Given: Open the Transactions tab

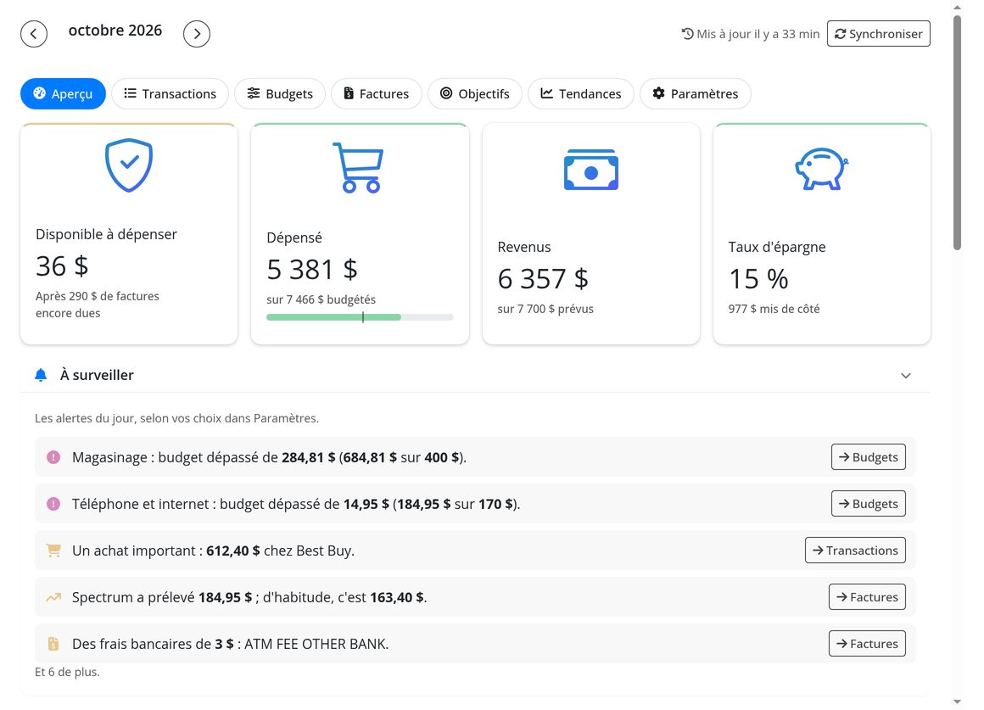Looking at the screenshot, I should click(x=170, y=93).
